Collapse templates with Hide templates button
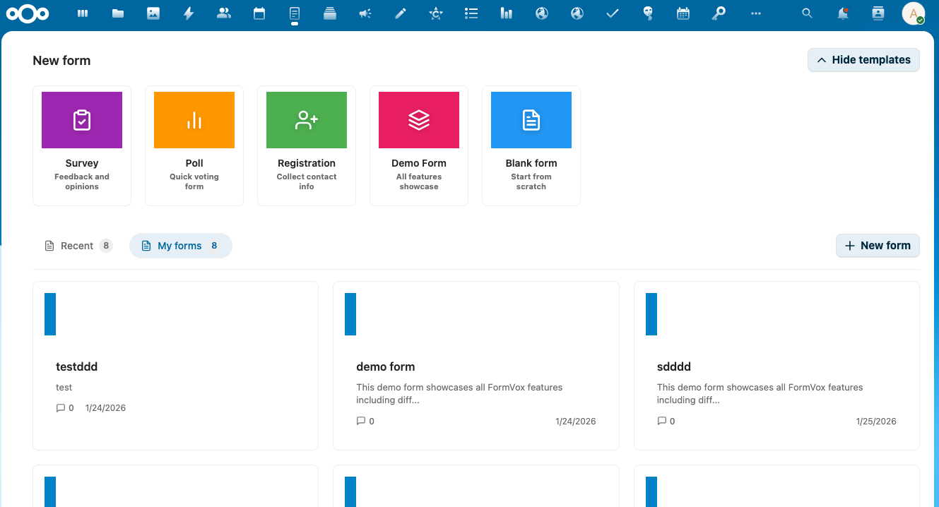 point(863,60)
